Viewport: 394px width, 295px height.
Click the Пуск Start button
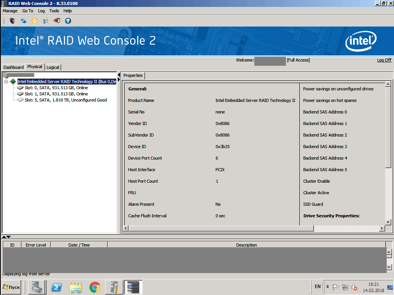(x=11, y=287)
